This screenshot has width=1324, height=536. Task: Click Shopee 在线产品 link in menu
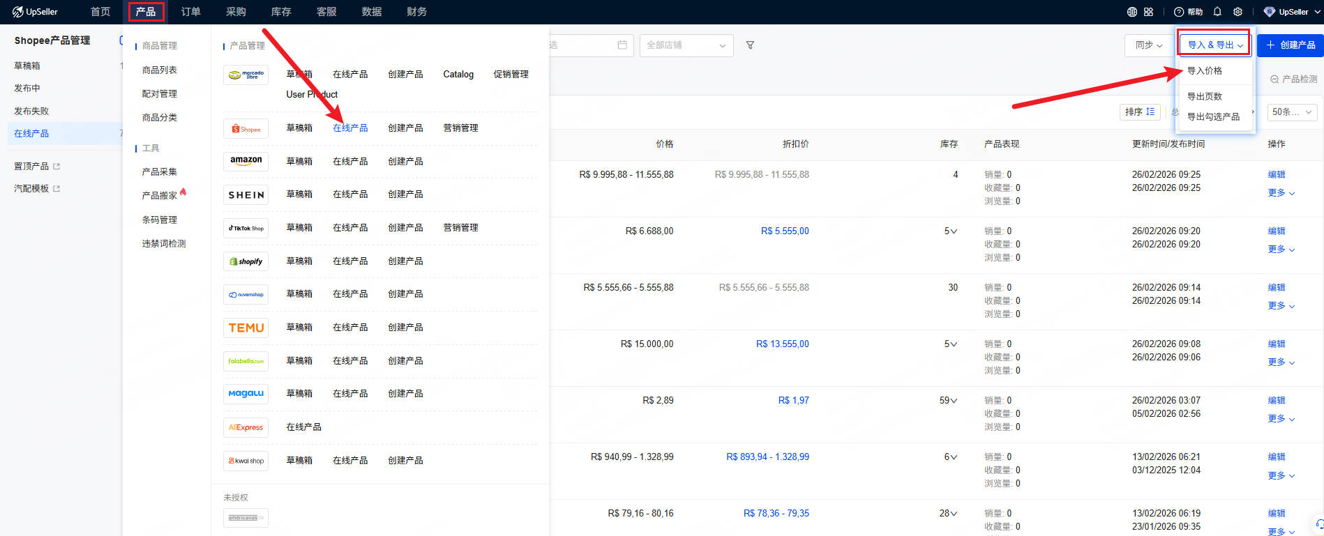(349, 128)
